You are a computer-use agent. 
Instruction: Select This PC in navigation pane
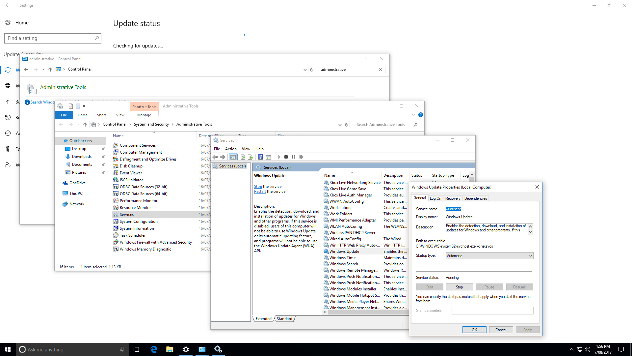point(76,193)
